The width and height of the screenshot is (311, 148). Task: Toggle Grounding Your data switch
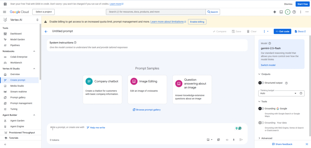[x=261, y=123]
